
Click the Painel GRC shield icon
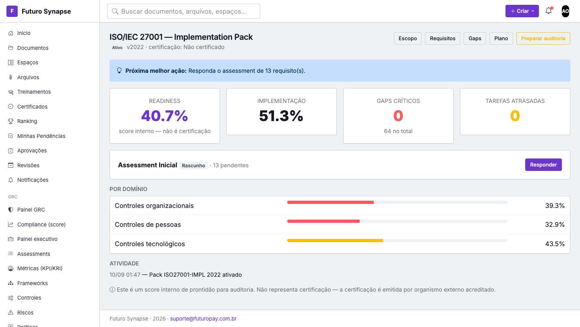click(11, 210)
